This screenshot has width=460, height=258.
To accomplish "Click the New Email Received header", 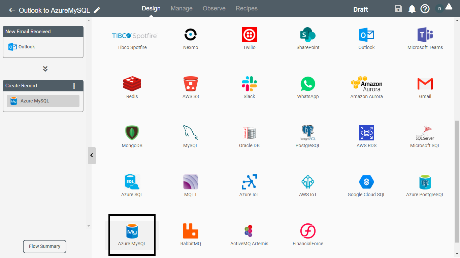I will (x=43, y=32).
